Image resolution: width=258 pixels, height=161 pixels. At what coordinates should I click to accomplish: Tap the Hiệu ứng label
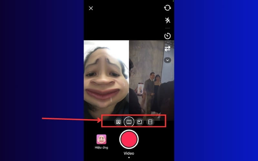coord(101,147)
